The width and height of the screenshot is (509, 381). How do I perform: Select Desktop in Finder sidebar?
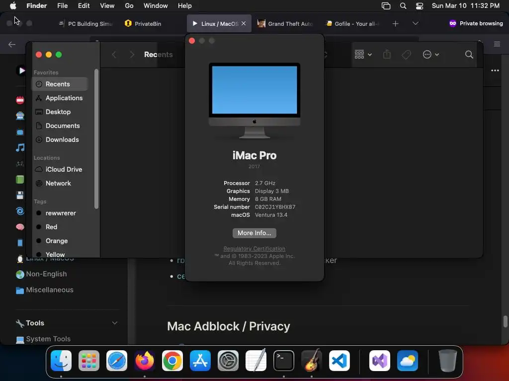[60, 112]
